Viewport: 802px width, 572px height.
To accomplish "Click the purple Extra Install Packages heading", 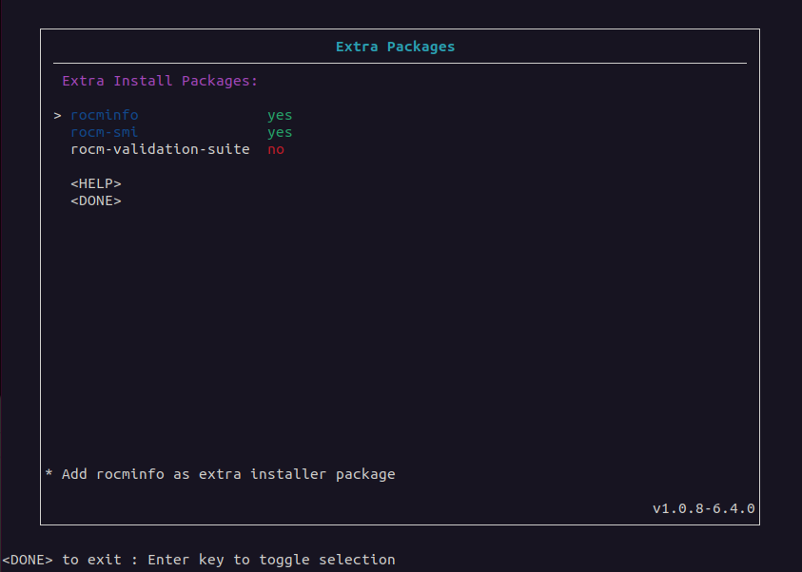I will (x=160, y=81).
